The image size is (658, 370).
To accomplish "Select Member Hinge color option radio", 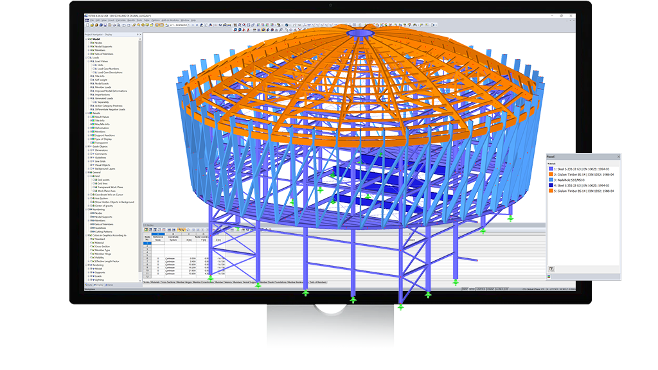I will [91, 254].
